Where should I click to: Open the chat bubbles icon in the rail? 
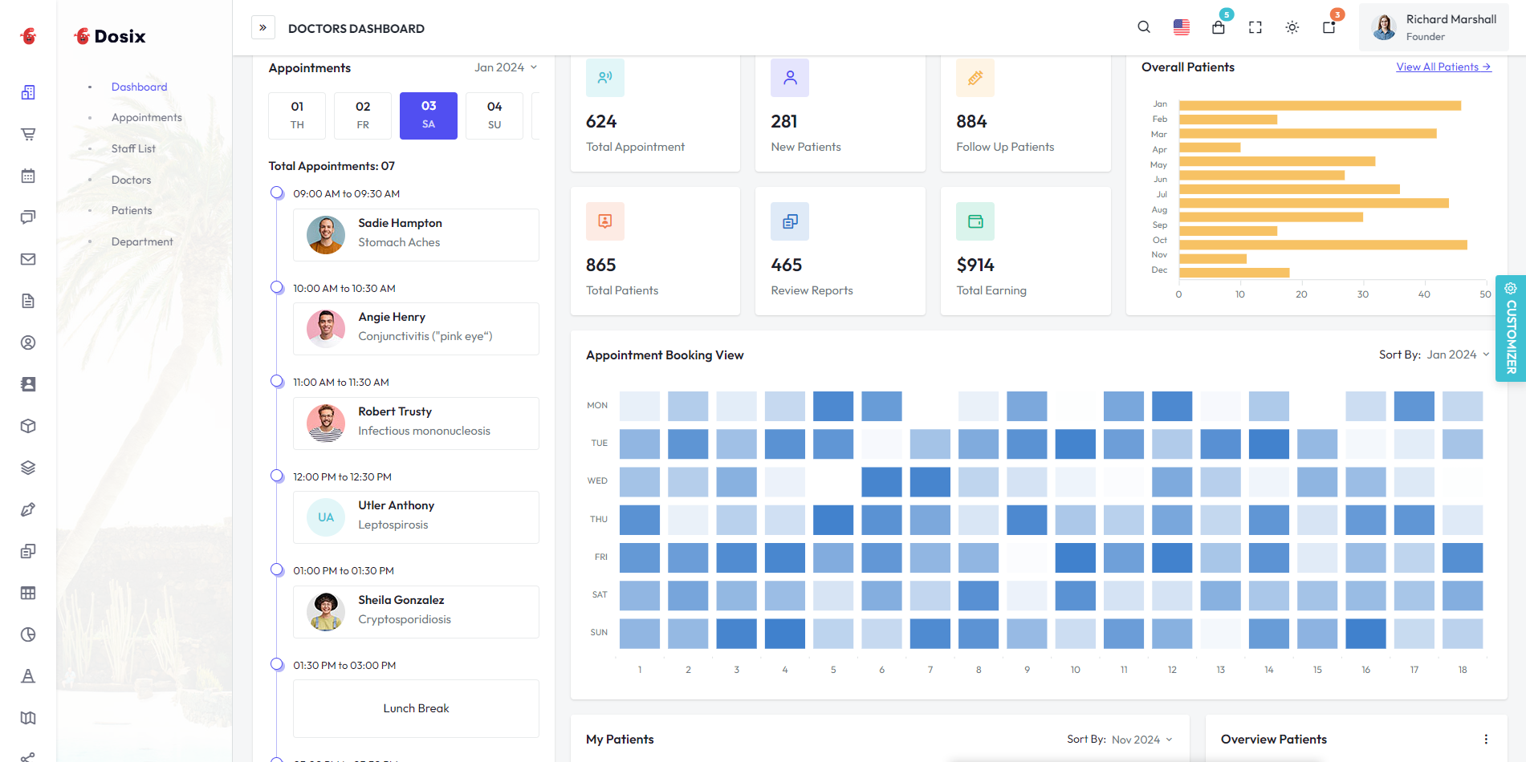28,217
